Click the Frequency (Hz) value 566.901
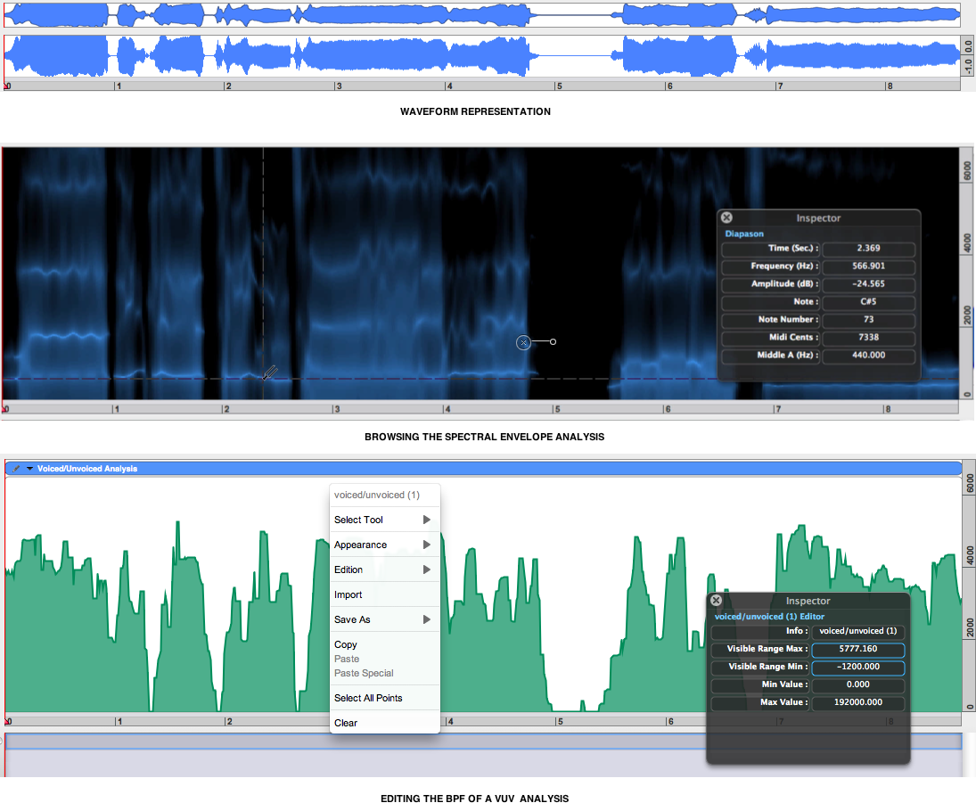Screen dimensions: 976x803 [x=868, y=266]
